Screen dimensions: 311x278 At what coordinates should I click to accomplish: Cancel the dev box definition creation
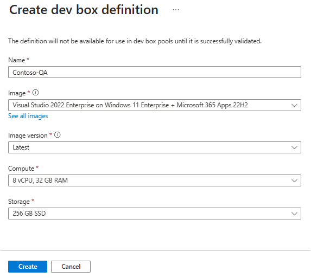71,267
